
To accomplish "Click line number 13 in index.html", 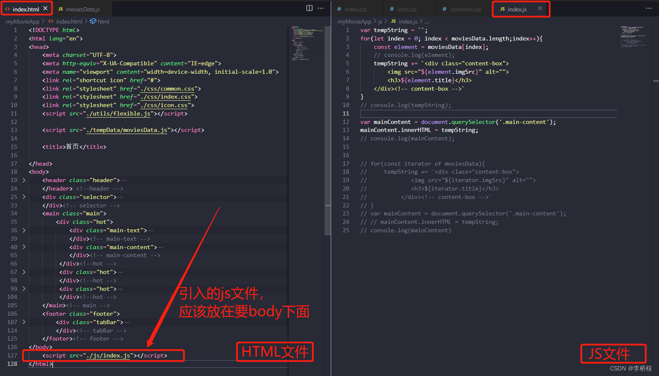I will 14,130.
